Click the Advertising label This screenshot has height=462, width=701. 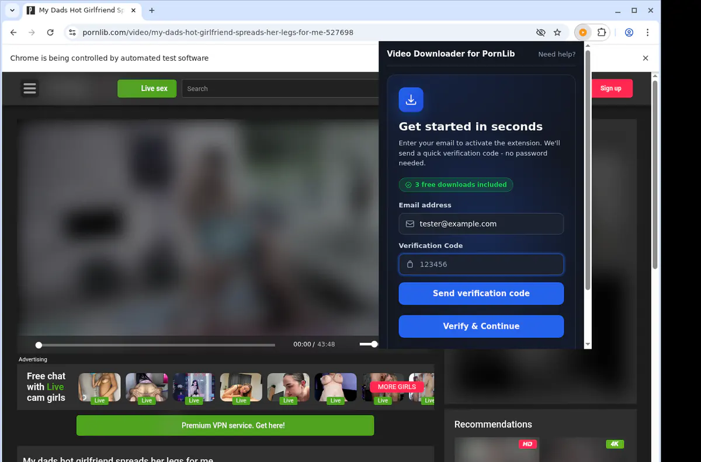(x=33, y=359)
